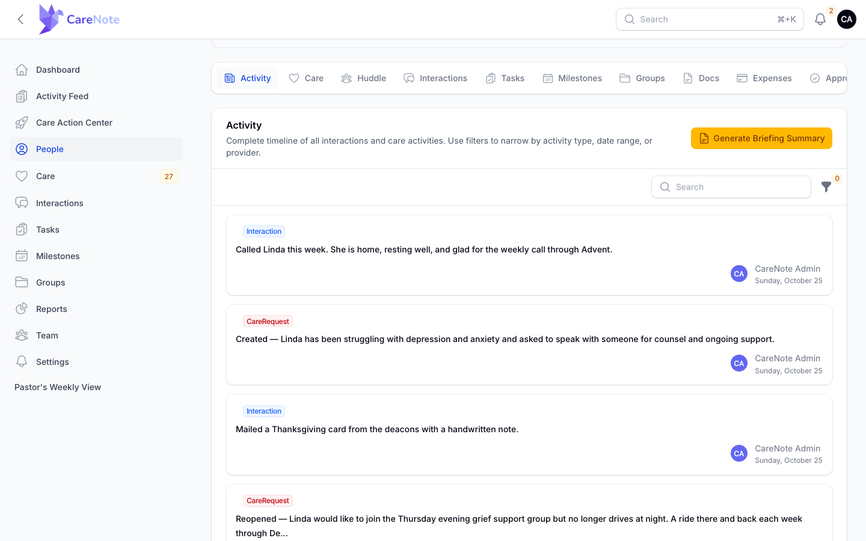
Task: Open the 'Called Linda this week' interaction card
Action: click(x=529, y=255)
